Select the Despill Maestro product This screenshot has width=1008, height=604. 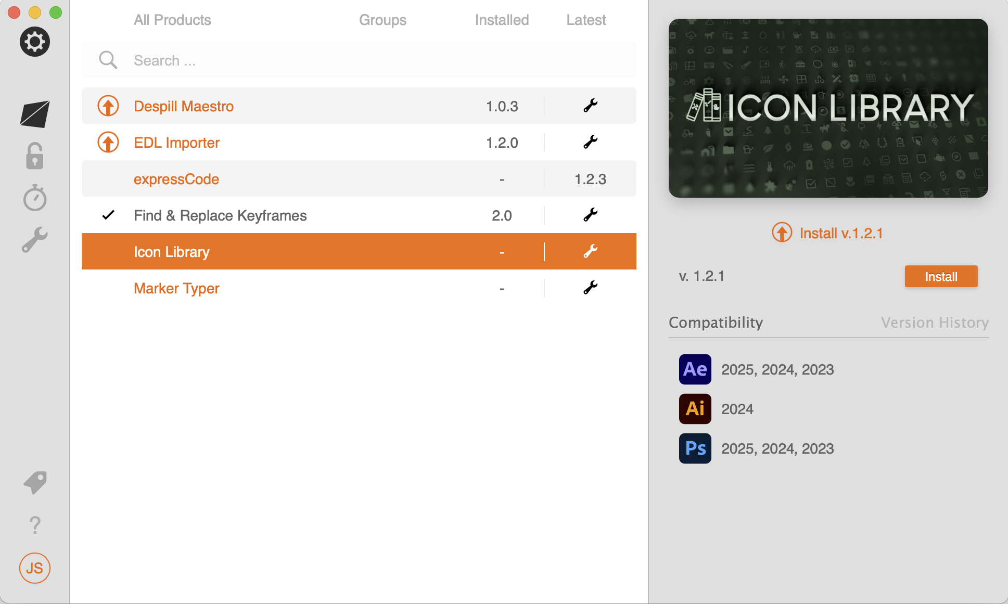[x=184, y=106]
